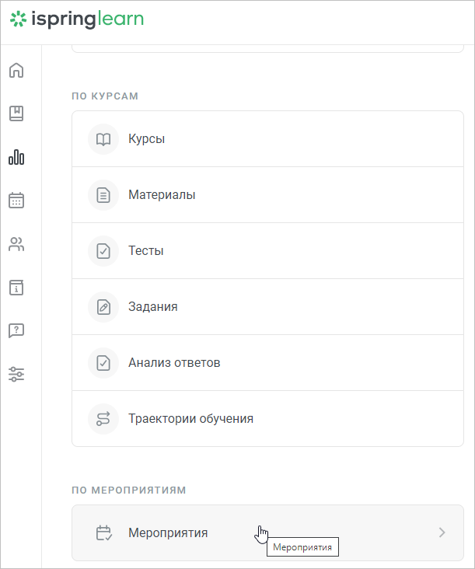This screenshot has height=569, width=475.
Task: Open the Knowledge base info icon
Action: [16, 288]
